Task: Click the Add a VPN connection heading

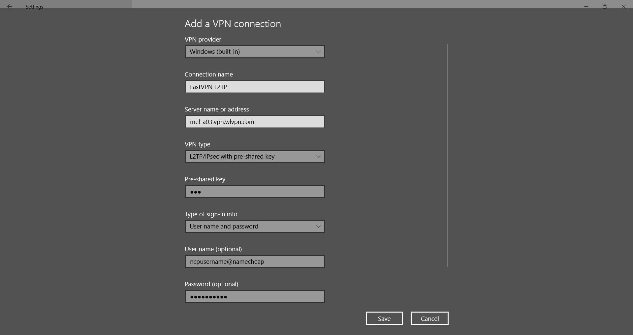Action: pos(233,24)
